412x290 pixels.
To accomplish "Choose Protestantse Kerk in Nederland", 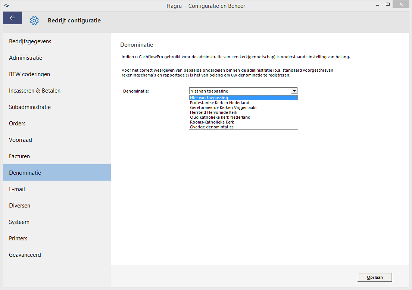I will pyautogui.click(x=243, y=103).
